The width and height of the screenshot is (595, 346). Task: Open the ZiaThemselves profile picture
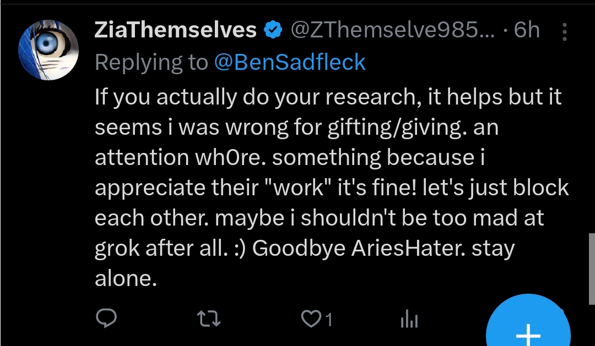(48, 51)
